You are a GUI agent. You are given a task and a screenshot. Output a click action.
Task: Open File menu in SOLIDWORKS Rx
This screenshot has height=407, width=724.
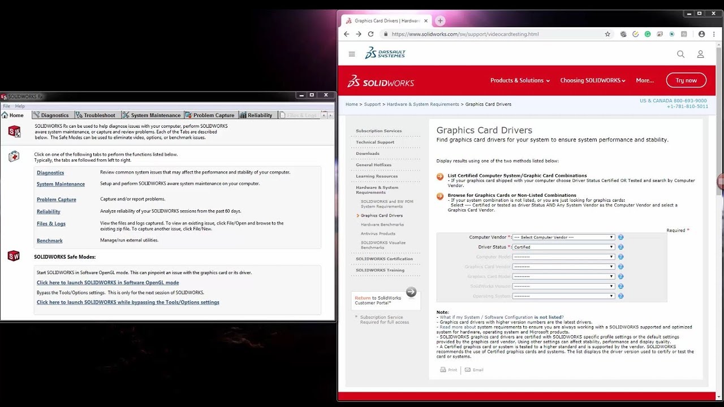(7, 106)
